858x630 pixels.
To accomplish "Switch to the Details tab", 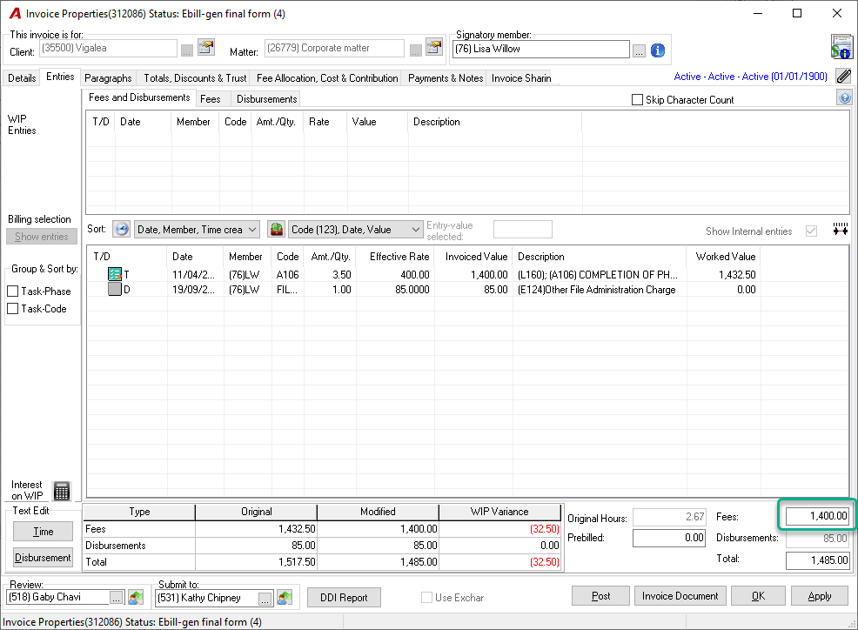I will pos(22,78).
